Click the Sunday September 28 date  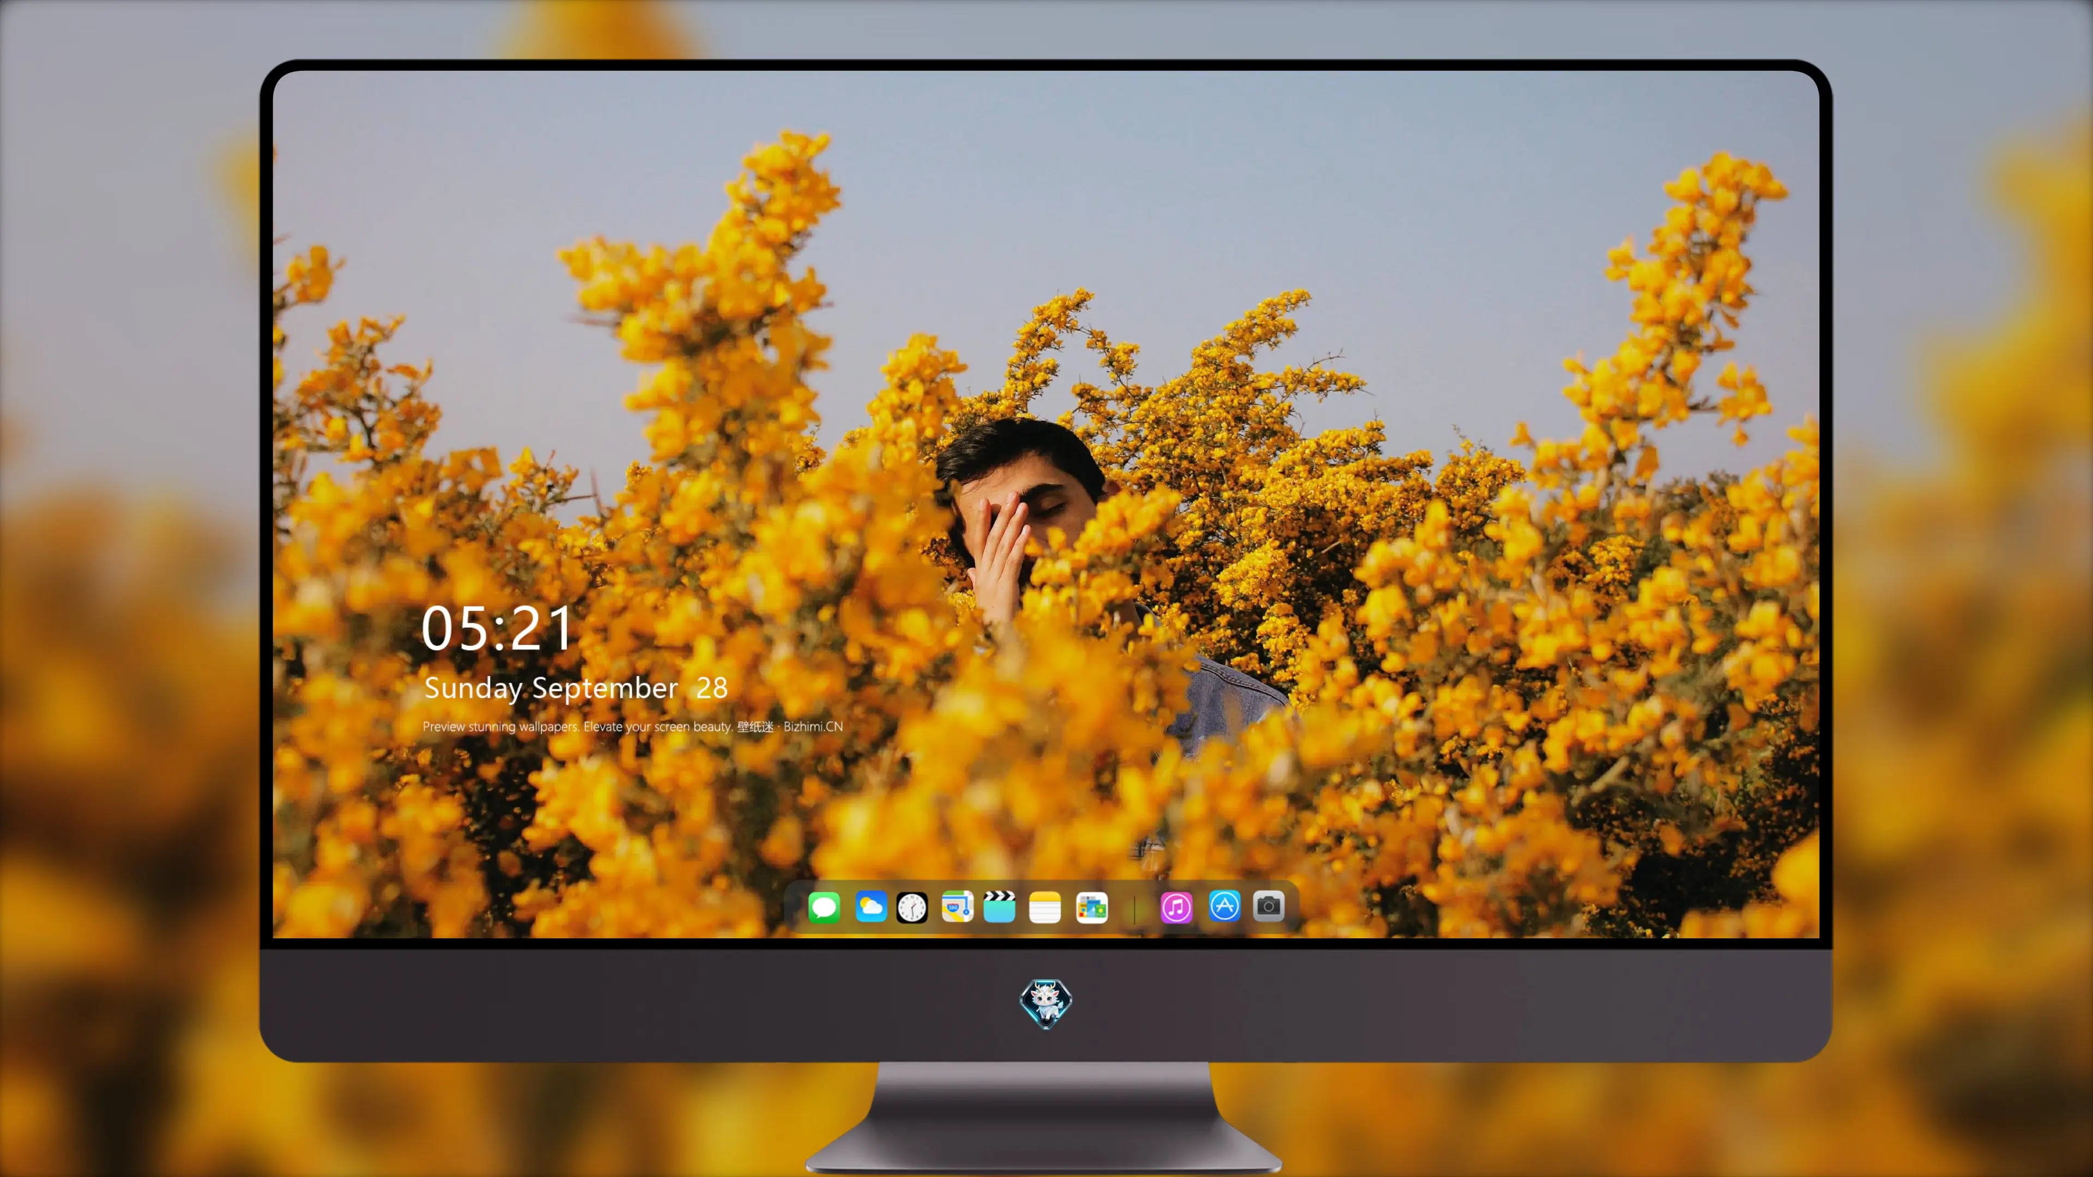click(x=575, y=689)
